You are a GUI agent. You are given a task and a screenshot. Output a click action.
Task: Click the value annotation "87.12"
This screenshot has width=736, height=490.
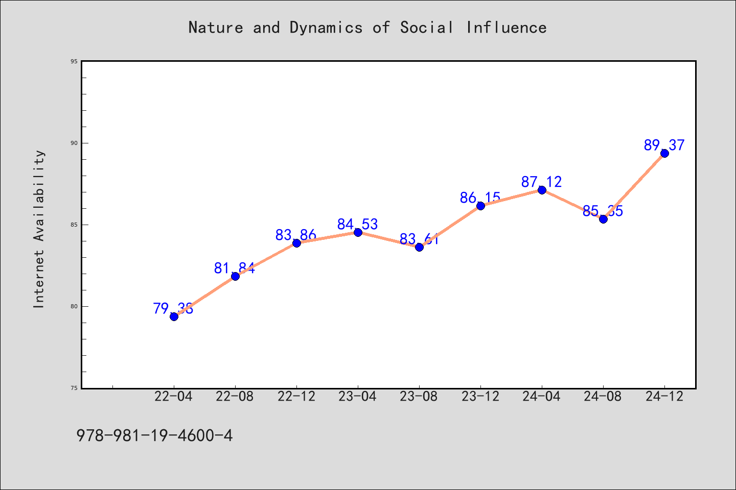coord(542,182)
